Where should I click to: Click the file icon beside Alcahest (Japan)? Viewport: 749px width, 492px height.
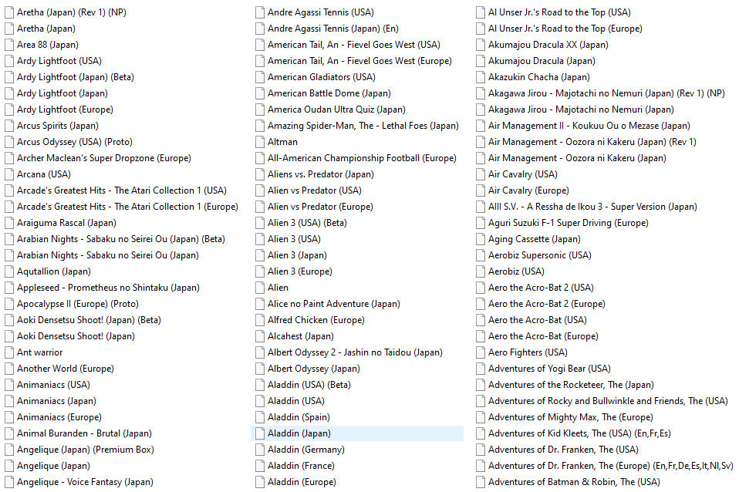260,336
